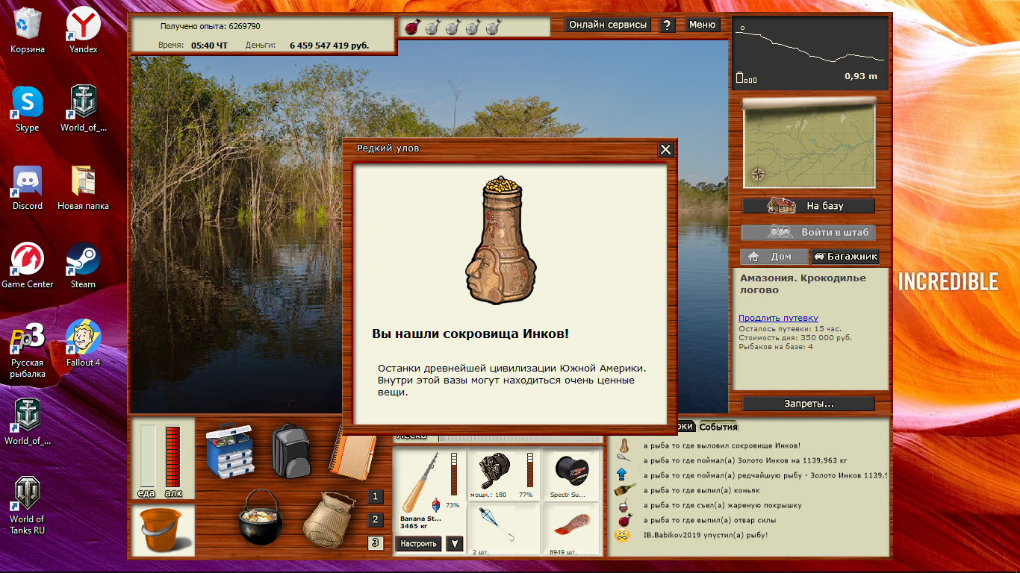1020x573 pixels.
Task: Click the depth profile sonar panel
Action: click(x=810, y=53)
